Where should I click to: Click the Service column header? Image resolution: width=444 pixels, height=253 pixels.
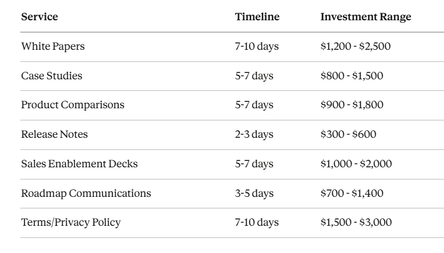pos(39,17)
